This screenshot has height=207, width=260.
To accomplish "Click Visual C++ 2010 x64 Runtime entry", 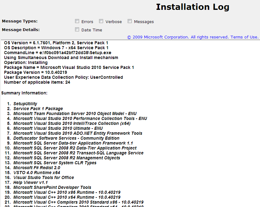I will [x=67, y=197].
